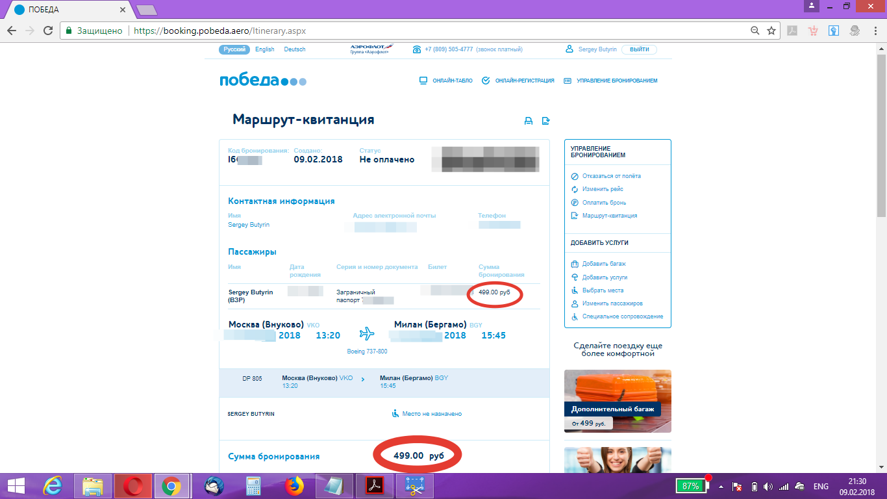The width and height of the screenshot is (887, 499).
Task: Click the ВЫЙТИ logout button
Action: [x=639, y=49]
